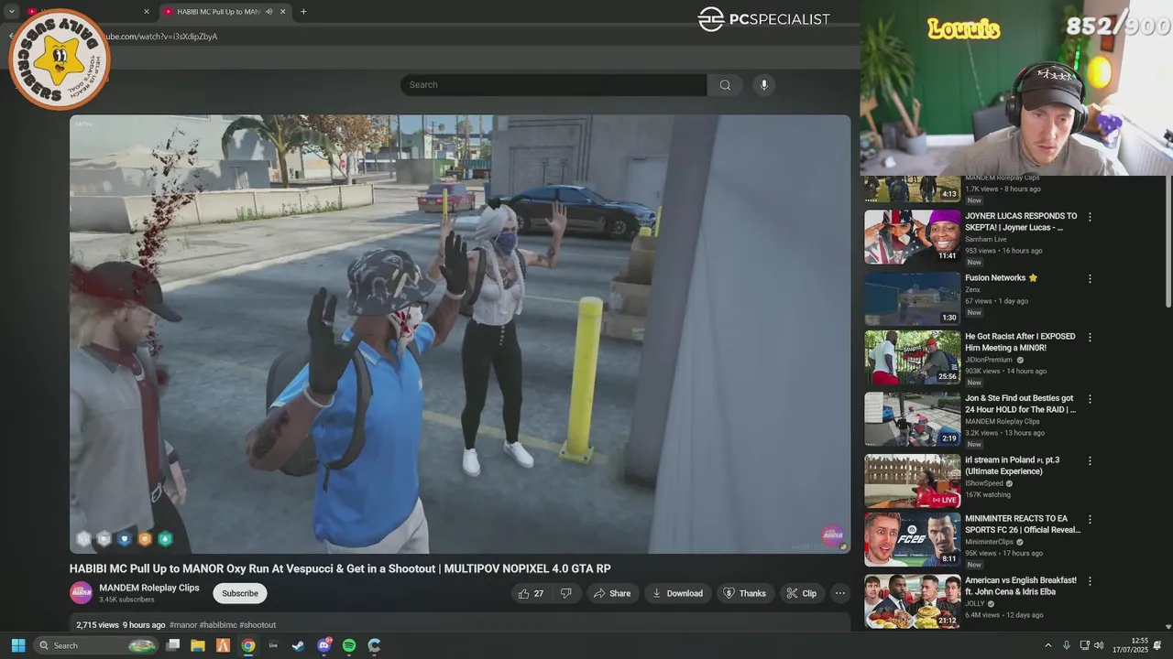The width and height of the screenshot is (1173, 659).
Task: Open the #manor hashtag link
Action: point(183,625)
